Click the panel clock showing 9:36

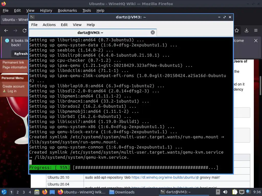[257, 192]
